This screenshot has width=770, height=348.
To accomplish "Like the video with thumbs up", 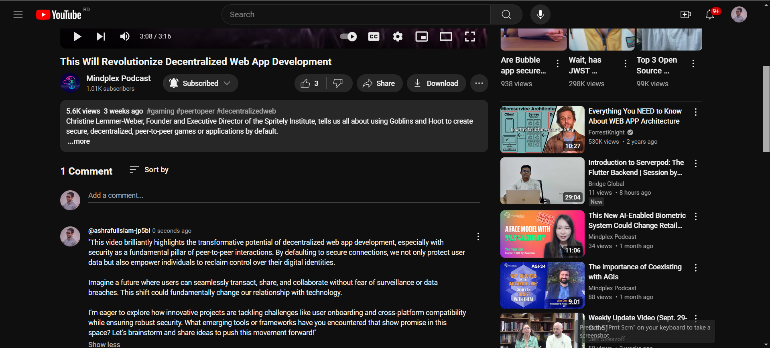I will point(310,83).
